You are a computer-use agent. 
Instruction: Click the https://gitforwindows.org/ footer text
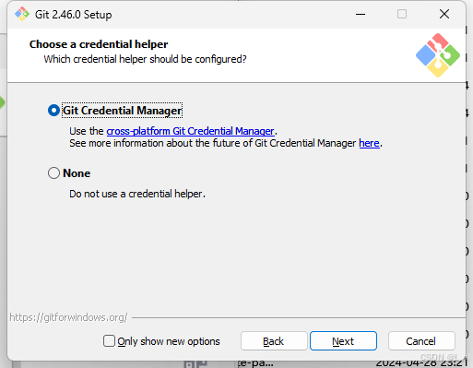click(68, 317)
